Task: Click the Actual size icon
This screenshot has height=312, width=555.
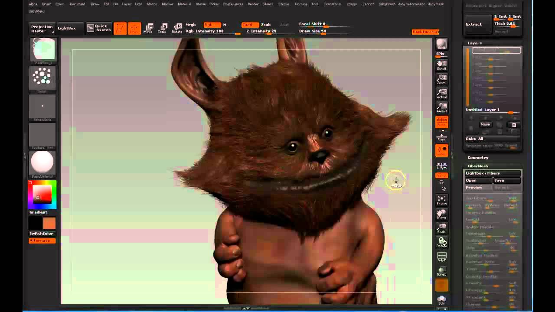Action: click(441, 94)
